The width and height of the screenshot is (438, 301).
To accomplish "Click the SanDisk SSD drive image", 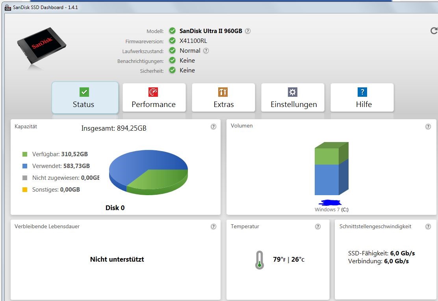I will point(42,46).
